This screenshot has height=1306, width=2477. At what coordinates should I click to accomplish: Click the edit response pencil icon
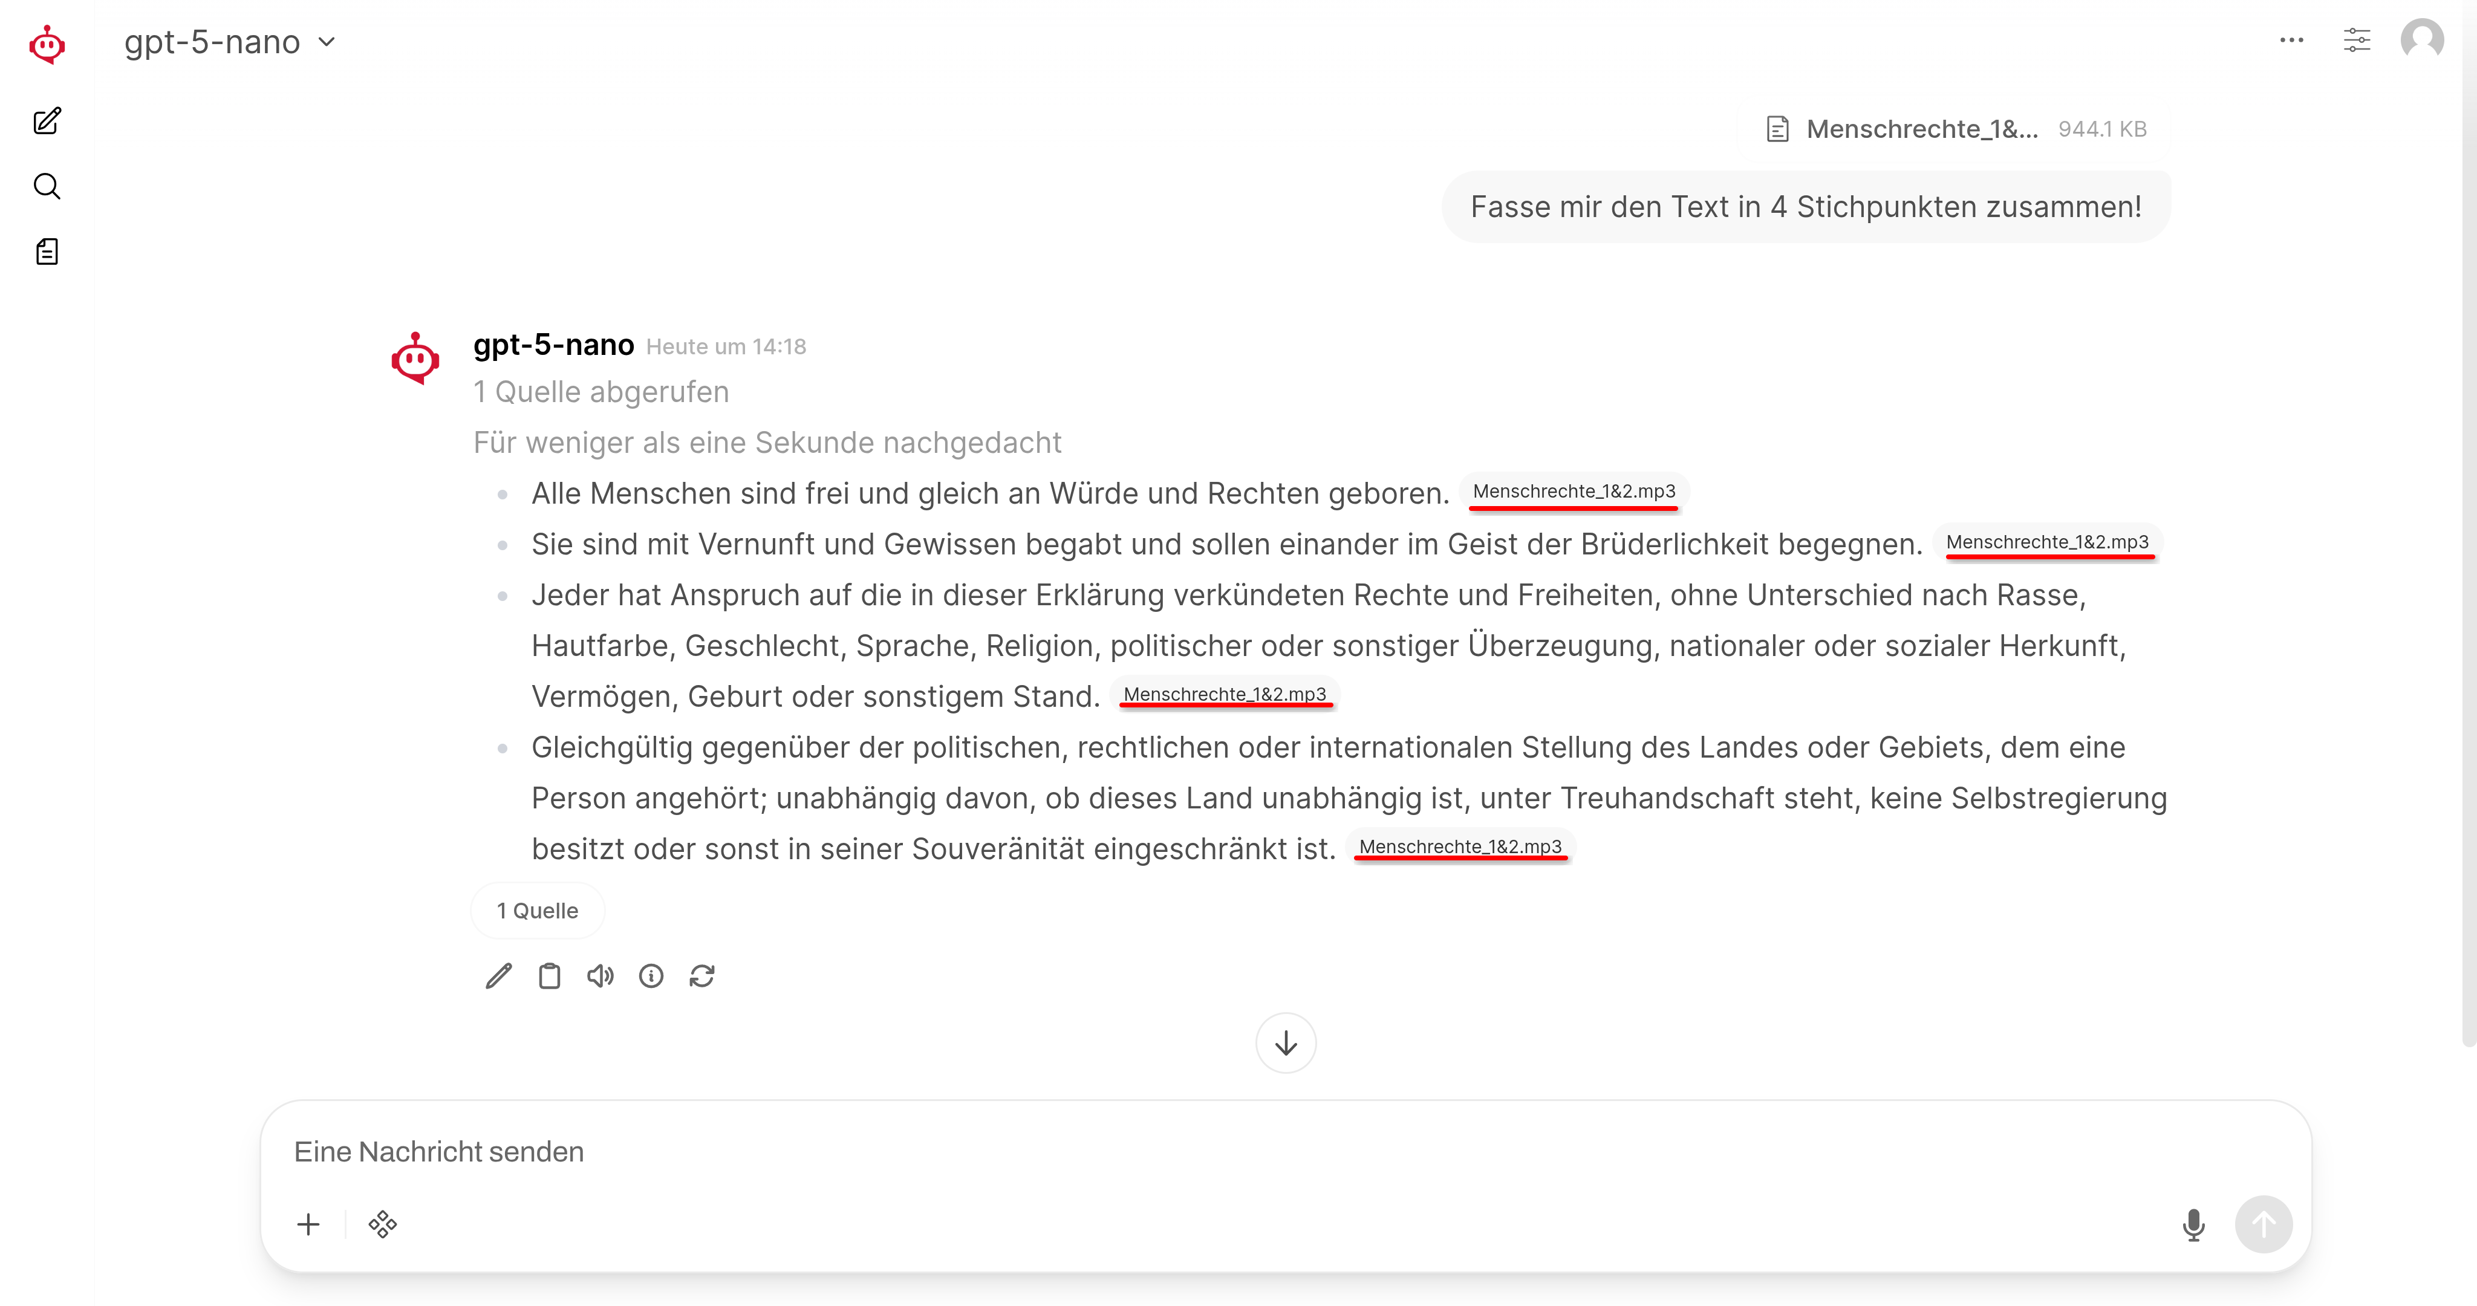[498, 976]
